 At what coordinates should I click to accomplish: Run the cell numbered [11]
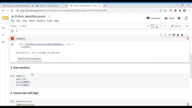[x=12, y=101]
